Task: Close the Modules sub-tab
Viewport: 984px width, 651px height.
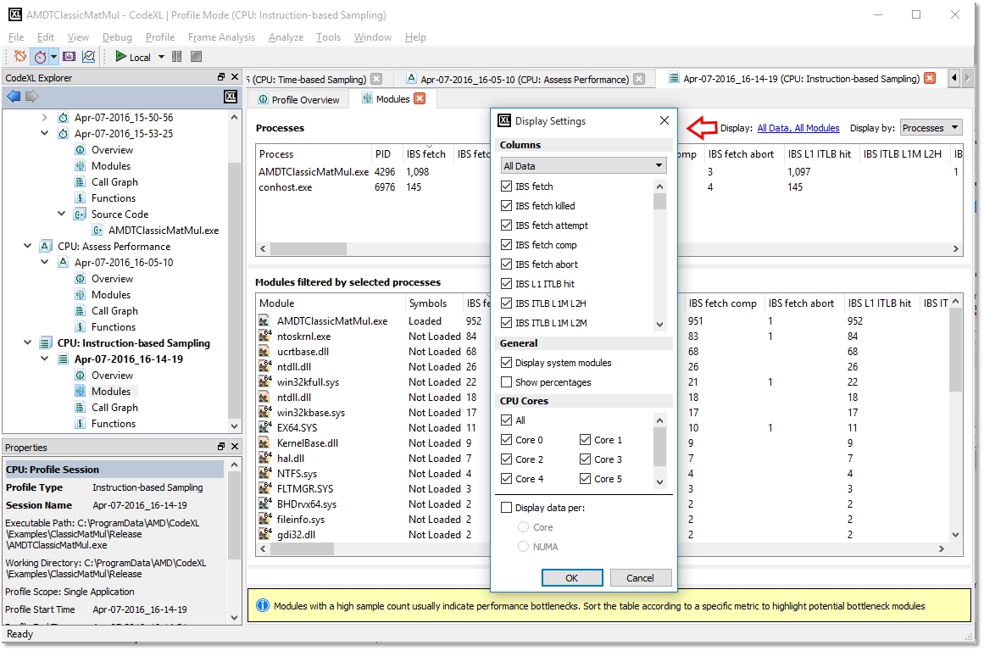Action: tap(420, 98)
